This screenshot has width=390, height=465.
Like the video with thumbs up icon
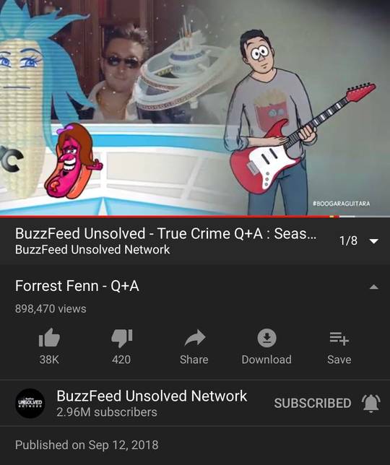[x=49, y=337]
